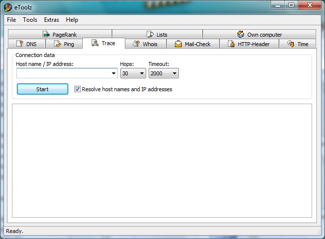
Task: Open the Timeout dropdown showing 2000
Action: tap(163, 73)
